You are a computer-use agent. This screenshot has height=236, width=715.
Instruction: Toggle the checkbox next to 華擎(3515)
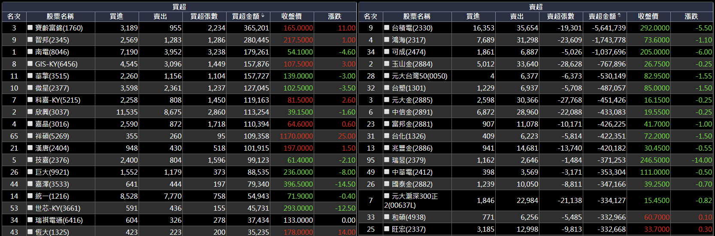[x=30, y=76]
